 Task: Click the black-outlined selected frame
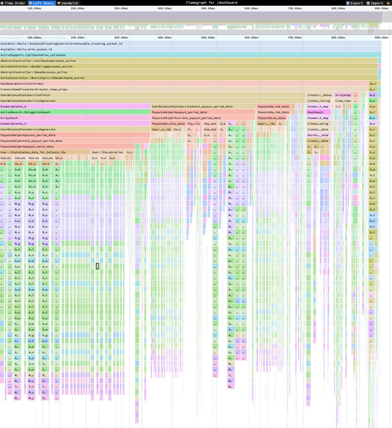point(98,266)
